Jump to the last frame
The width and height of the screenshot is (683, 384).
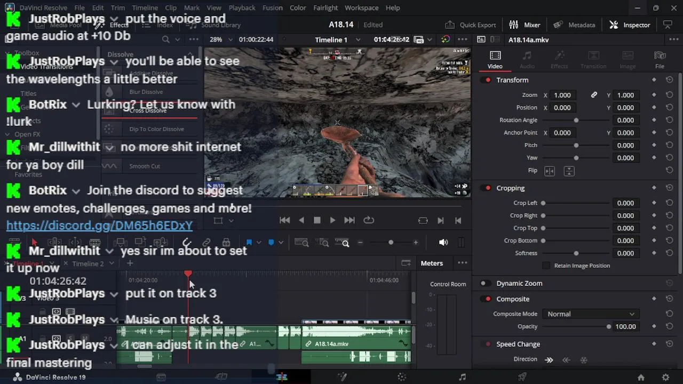(x=350, y=220)
